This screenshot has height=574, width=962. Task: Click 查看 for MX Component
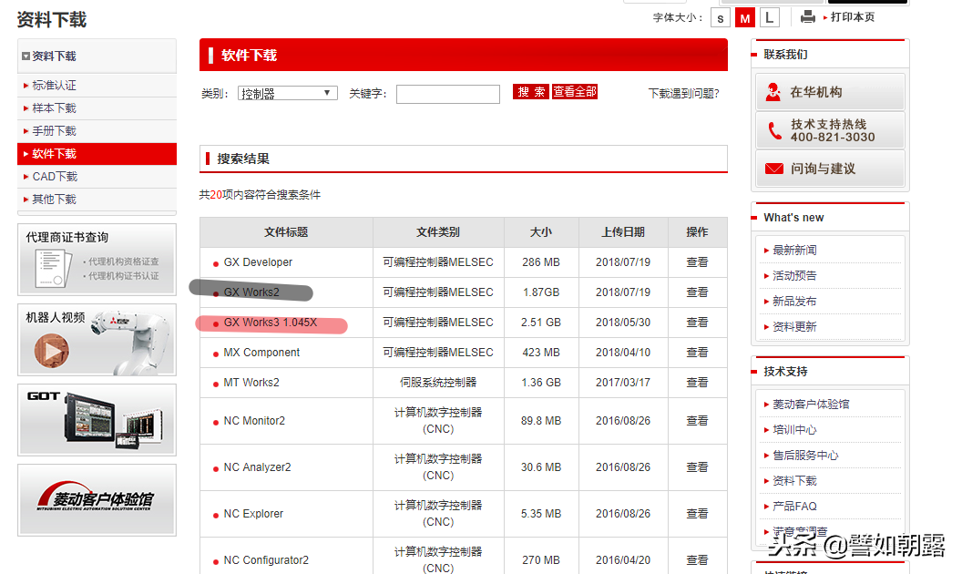[697, 353]
